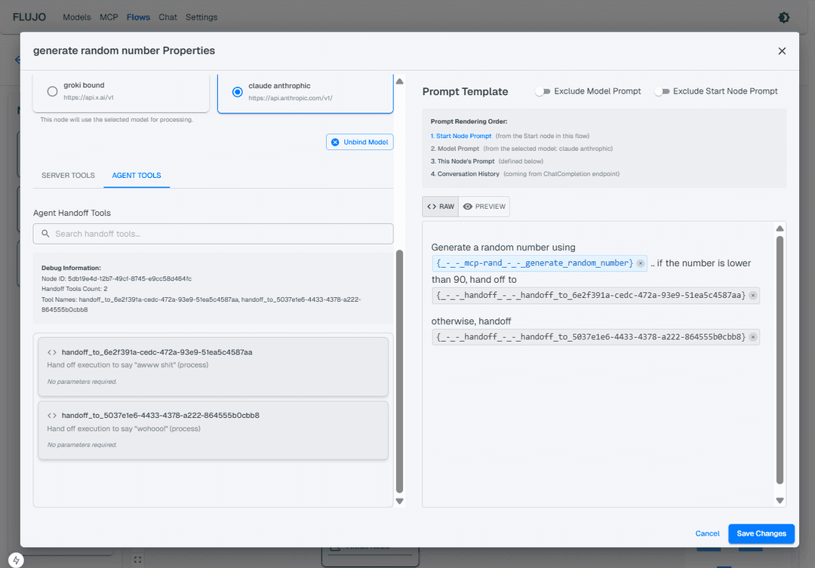Select the handoff_to_5037e1e6 tool card
815x568 pixels.
(x=213, y=430)
